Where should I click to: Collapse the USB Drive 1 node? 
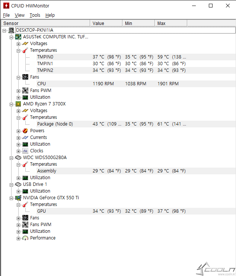12,185
